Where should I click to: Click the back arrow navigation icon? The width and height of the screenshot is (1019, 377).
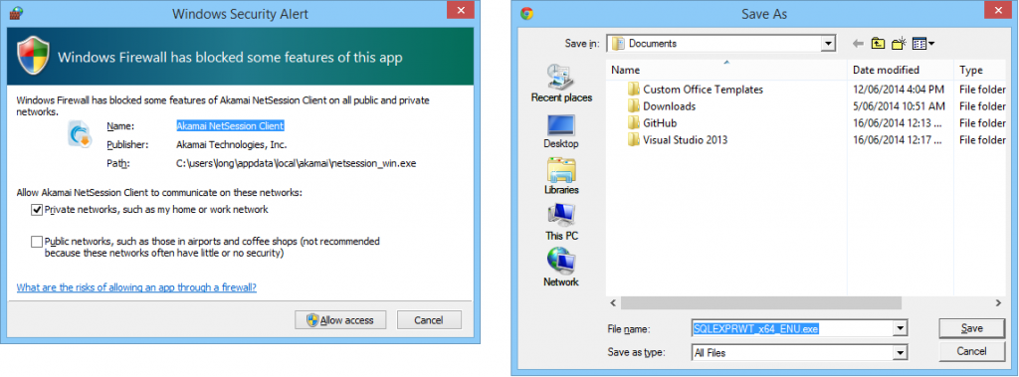click(858, 44)
